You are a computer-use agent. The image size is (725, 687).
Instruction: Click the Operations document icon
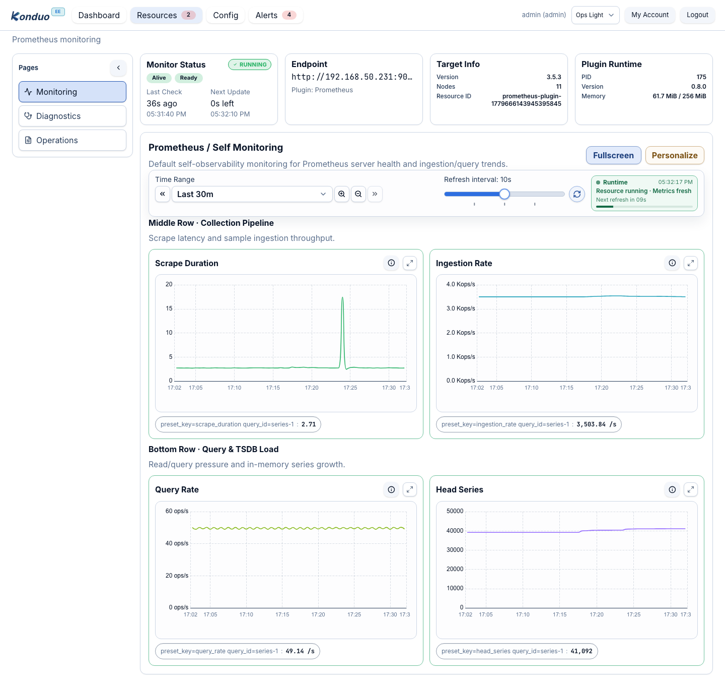point(28,140)
